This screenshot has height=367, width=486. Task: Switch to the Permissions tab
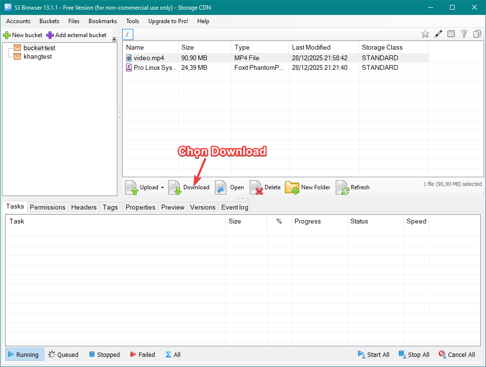tap(47, 207)
